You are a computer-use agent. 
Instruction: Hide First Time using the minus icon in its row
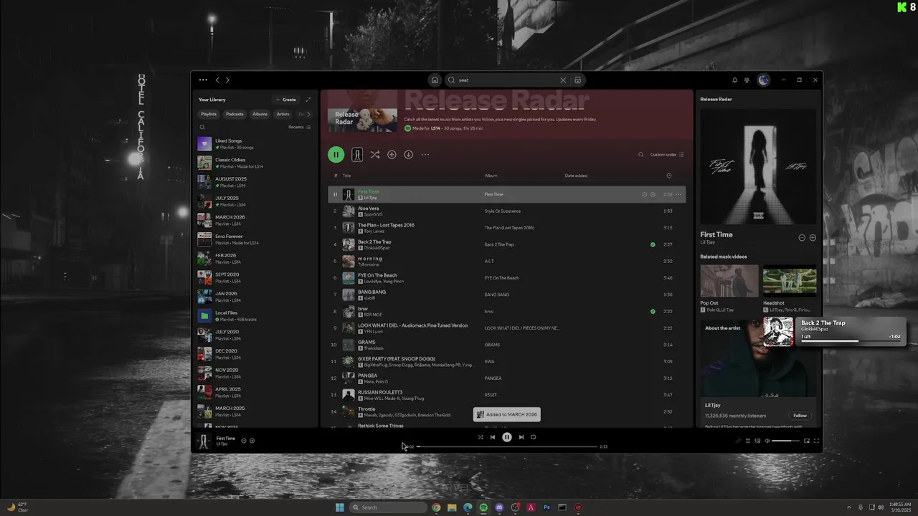[644, 194]
